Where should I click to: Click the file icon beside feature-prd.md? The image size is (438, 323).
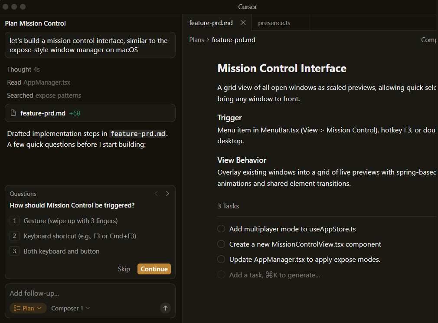(13, 113)
